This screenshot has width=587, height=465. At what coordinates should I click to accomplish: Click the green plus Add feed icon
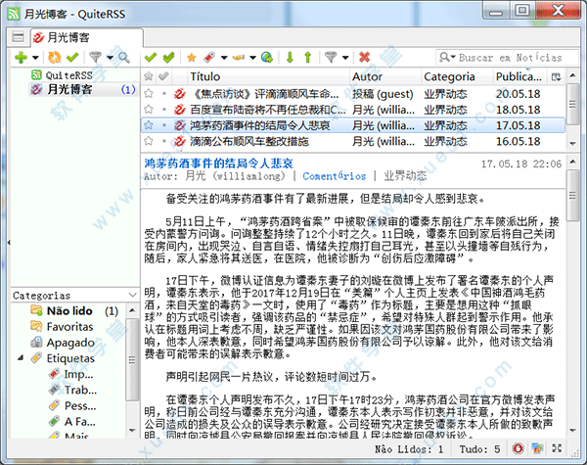(x=21, y=58)
